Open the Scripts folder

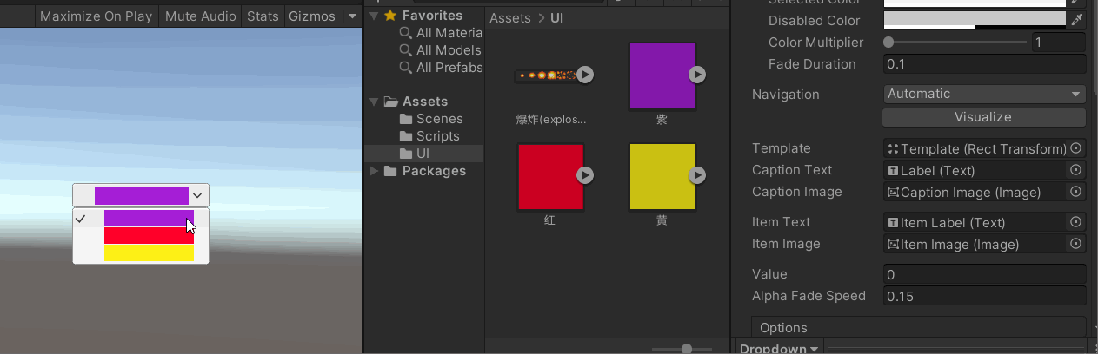[x=438, y=136]
